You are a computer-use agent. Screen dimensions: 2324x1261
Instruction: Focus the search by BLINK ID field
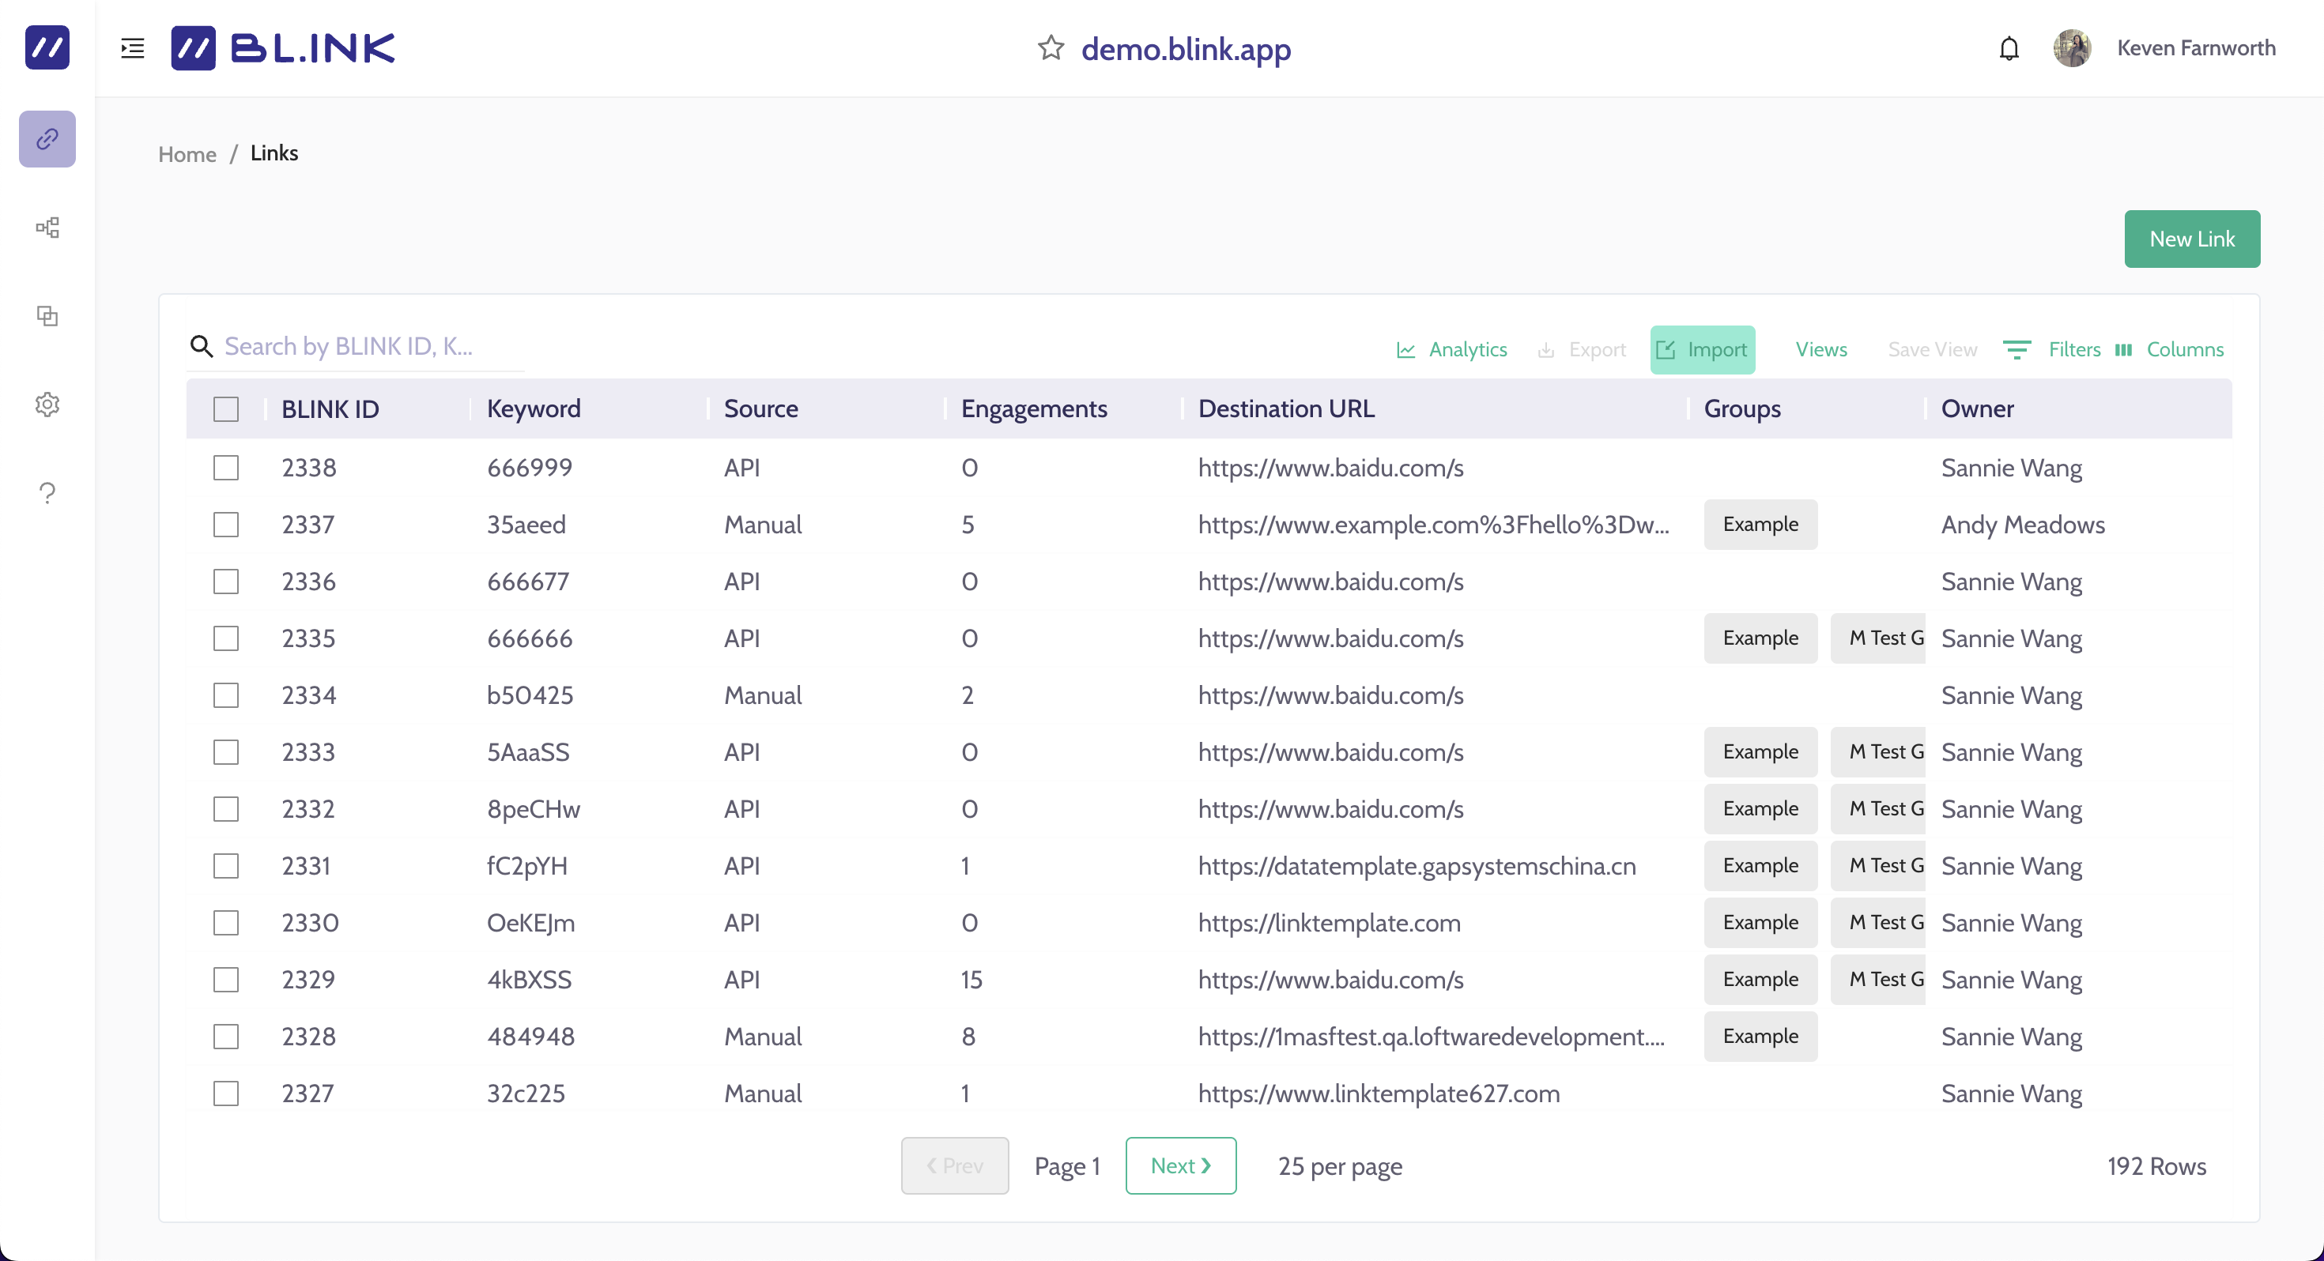click(361, 348)
